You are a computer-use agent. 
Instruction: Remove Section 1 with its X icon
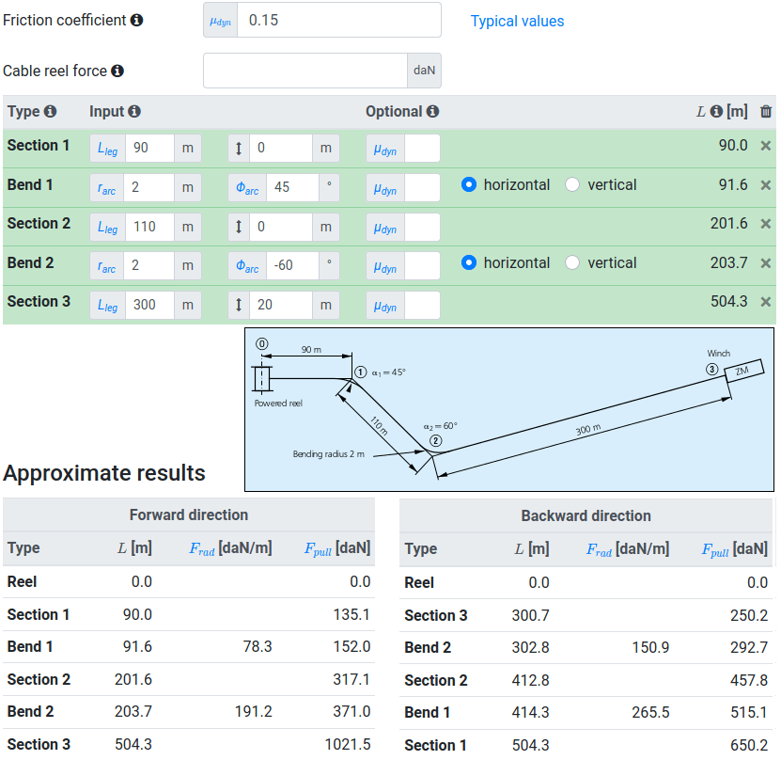[766, 146]
